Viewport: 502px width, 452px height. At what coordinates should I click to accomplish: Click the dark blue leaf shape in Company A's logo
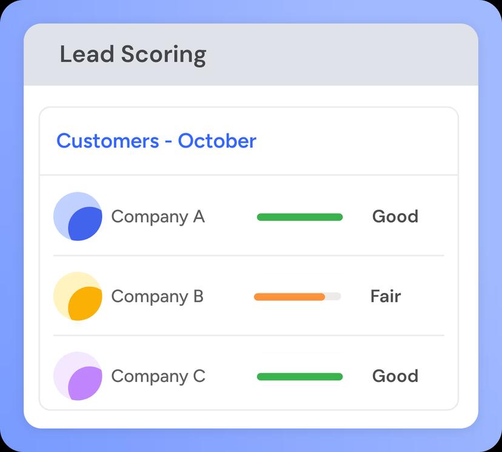click(85, 224)
